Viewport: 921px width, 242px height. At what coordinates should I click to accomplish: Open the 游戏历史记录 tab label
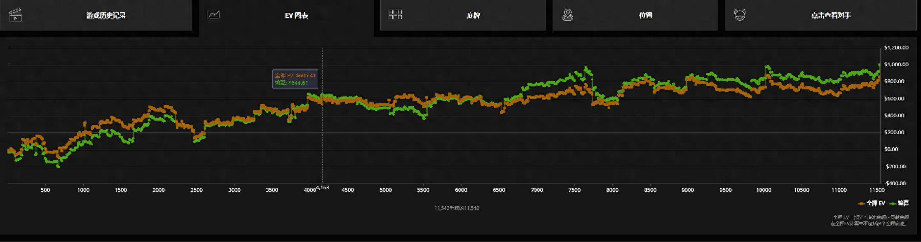click(106, 15)
